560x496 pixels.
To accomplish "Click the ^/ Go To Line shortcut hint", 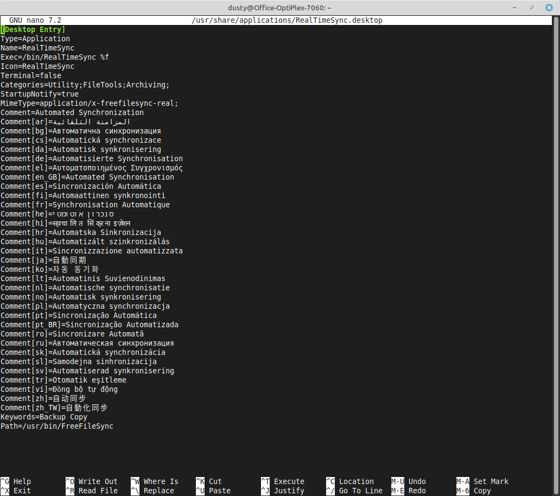I will [x=354, y=491].
